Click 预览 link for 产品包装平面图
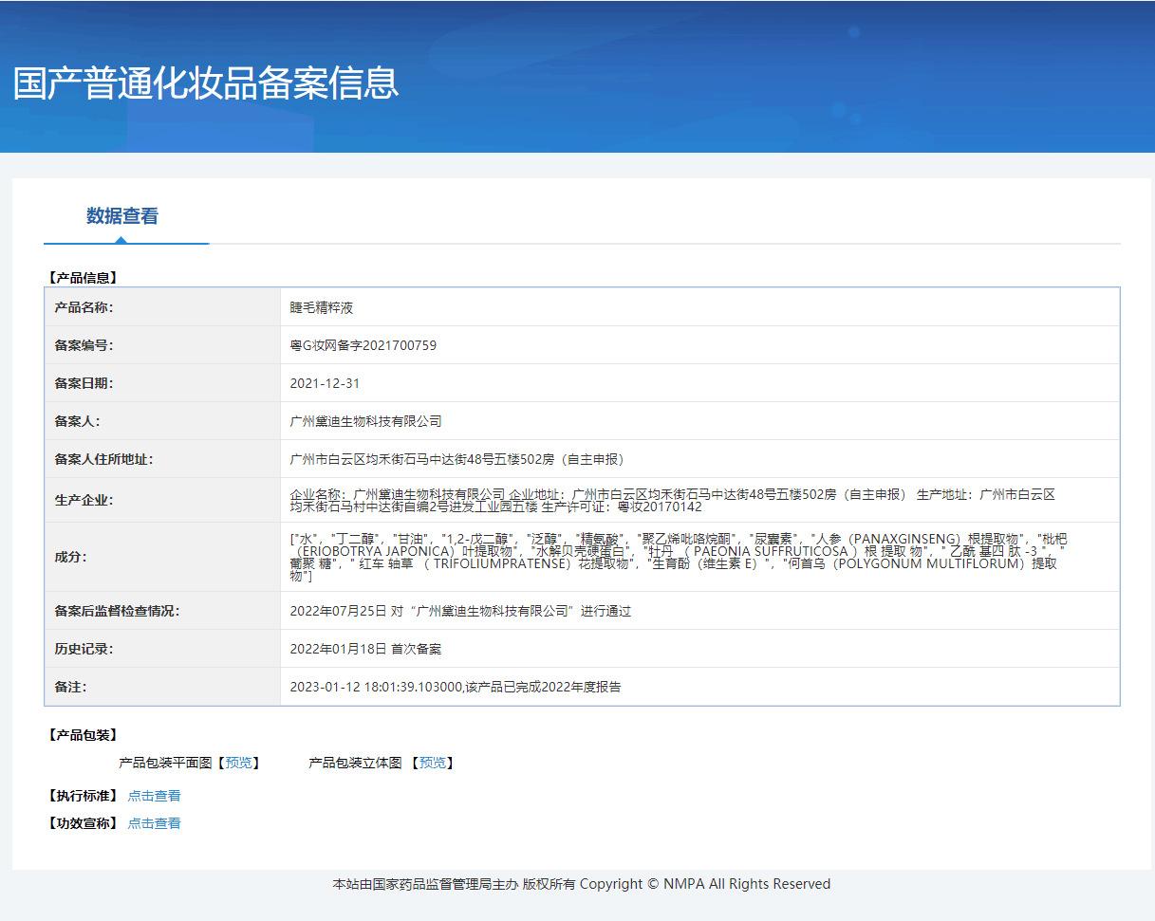Viewport: 1155px width, 921px height. 239,763
